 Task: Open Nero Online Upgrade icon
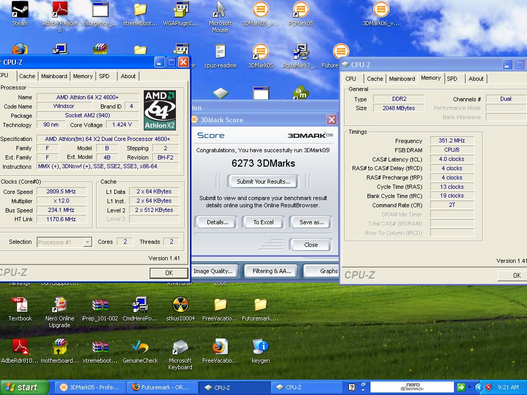[x=60, y=312]
